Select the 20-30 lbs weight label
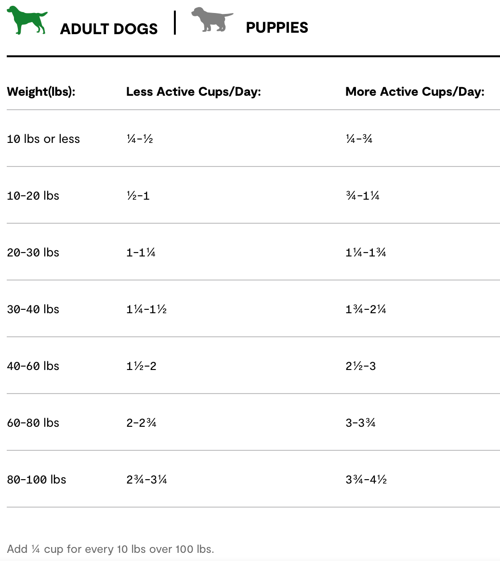Image resolution: width=500 pixels, height=561 pixels. [33, 253]
